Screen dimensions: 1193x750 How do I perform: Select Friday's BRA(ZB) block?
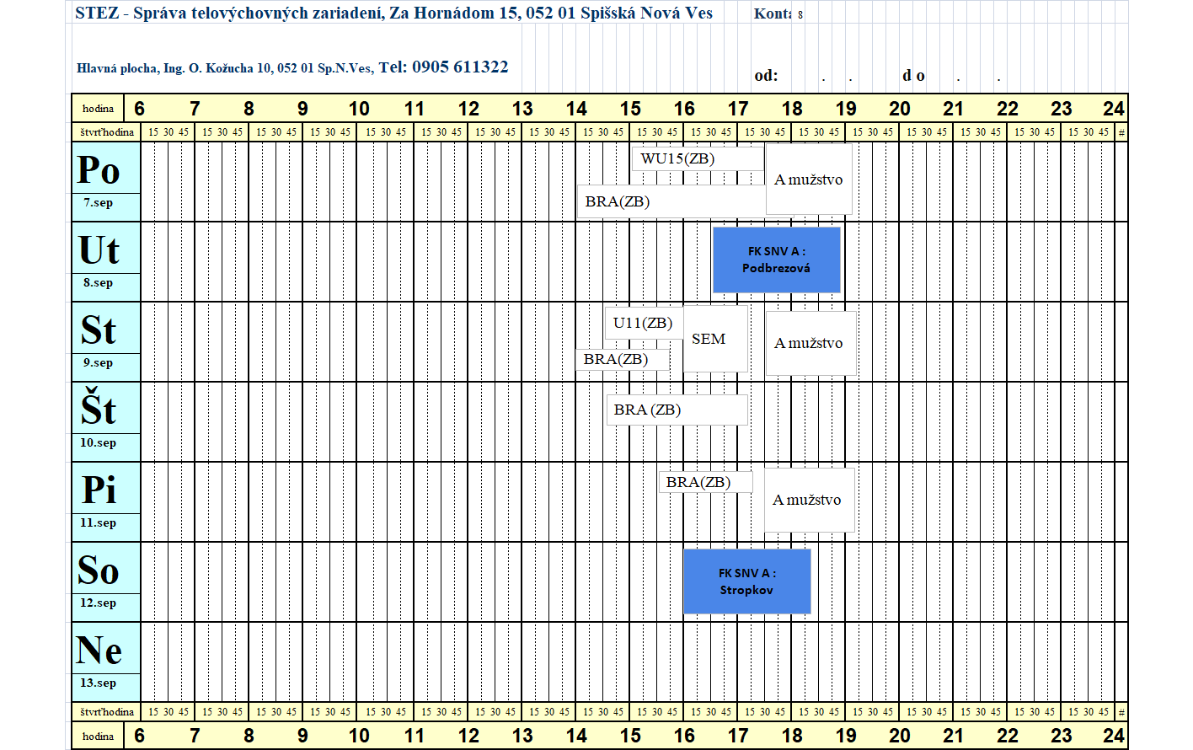[x=705, y=482]
